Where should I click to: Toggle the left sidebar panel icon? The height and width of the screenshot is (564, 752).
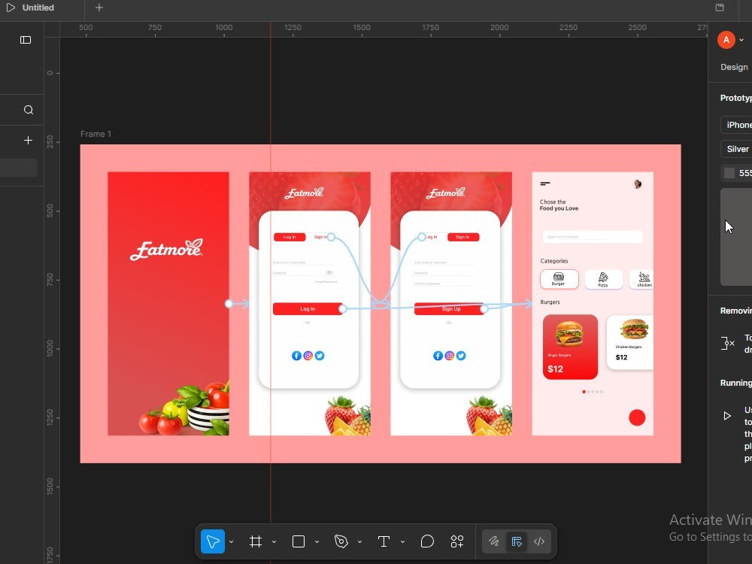tap(26, 40)
